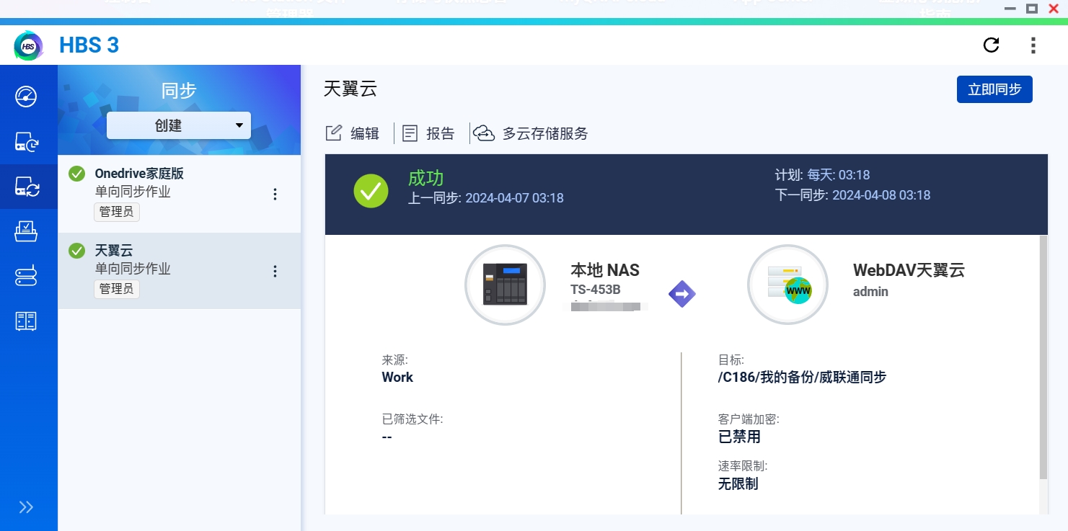The width and height of the screenshot is (1068, 531).
Task: Click the 本地 NAS device icon
Action: click(x=505, y=285)
